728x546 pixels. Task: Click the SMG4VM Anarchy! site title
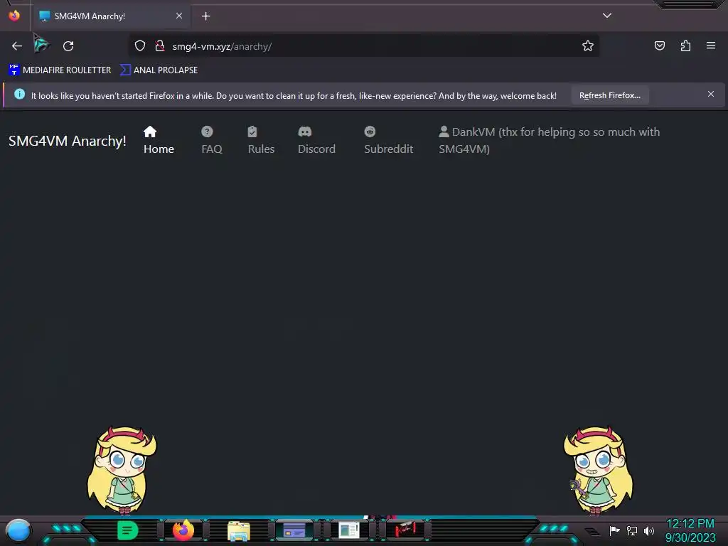point(68,141)
